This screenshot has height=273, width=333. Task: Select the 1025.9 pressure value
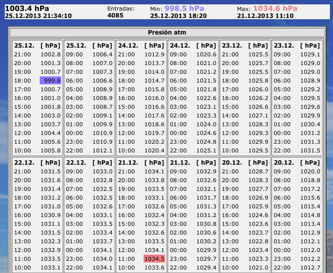[258, 206]
